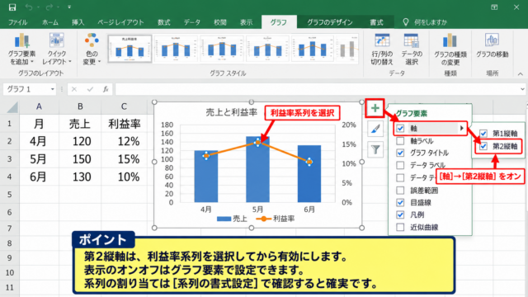Toggle the 凡例 checkbox off
This screenshot has height=297, width=528.
400,214
